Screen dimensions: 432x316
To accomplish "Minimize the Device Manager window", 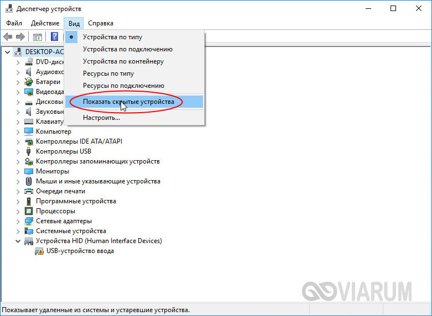I will click(x=368, y=8).
